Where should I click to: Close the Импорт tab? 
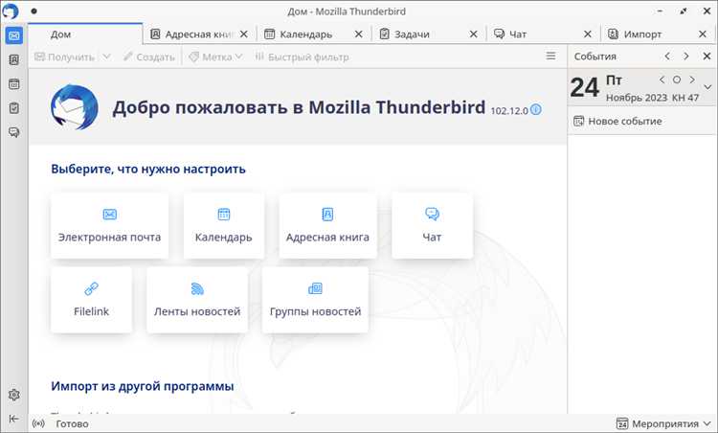(703, 34)
